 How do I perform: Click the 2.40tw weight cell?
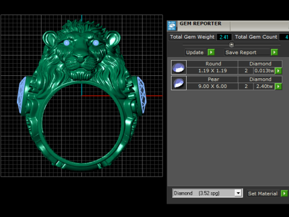click(x=264, y=86)
